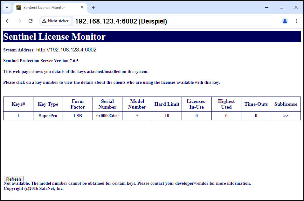Image resolution: width=304 pixels, height=201 pixels.
Task: Click the Model Number column header
Action: pyautogui.click(x=137, y=104)
